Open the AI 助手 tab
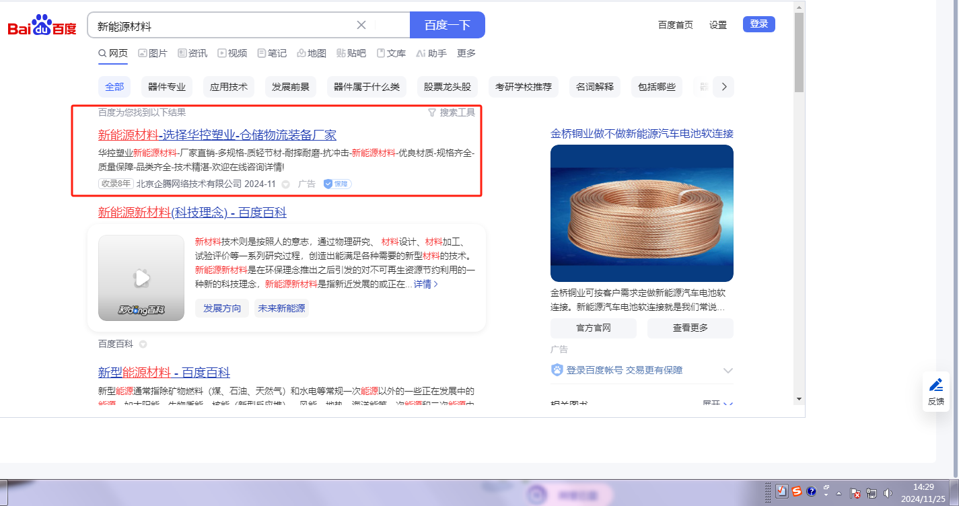 (x=431, y=53)
